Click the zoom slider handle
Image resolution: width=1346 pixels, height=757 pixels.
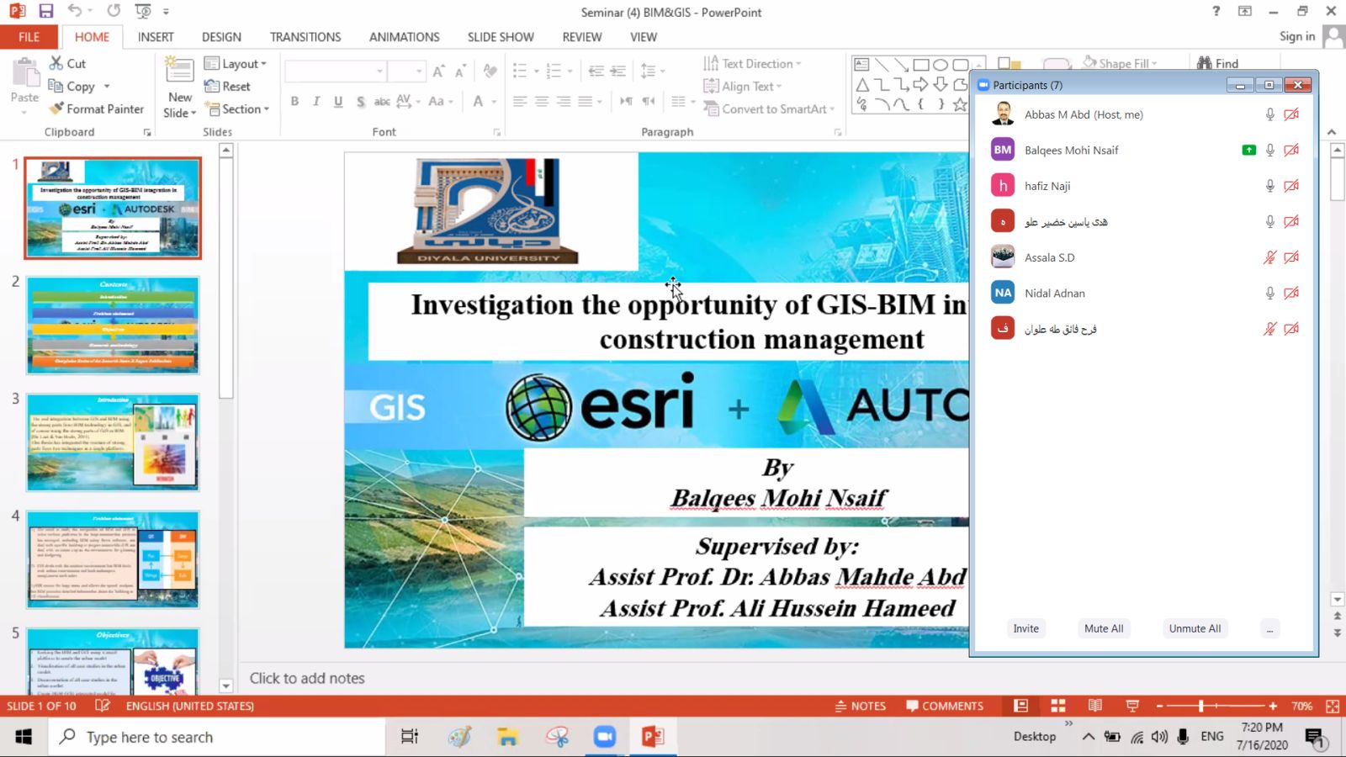click(x=1201, y=706)
